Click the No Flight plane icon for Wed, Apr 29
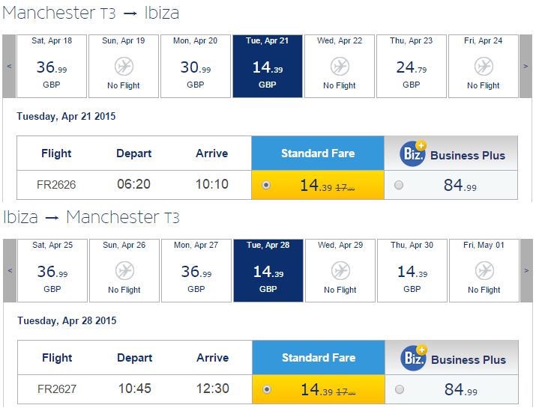The height and width of the screenshot is (414, 539). [x=340, y=271]
